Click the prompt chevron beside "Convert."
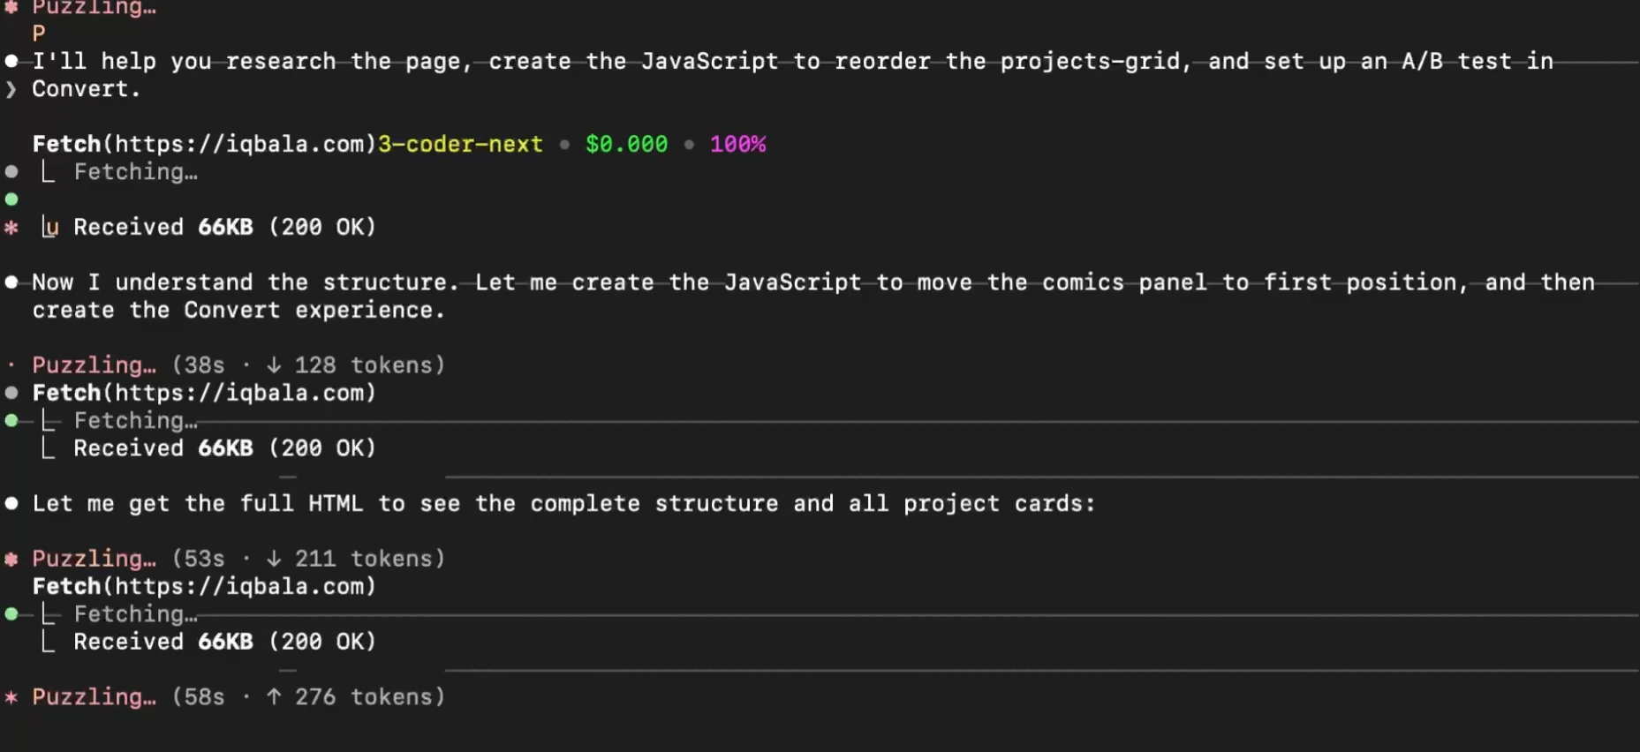The width and height of the screenshot is (1640, 752). (11, 89)
